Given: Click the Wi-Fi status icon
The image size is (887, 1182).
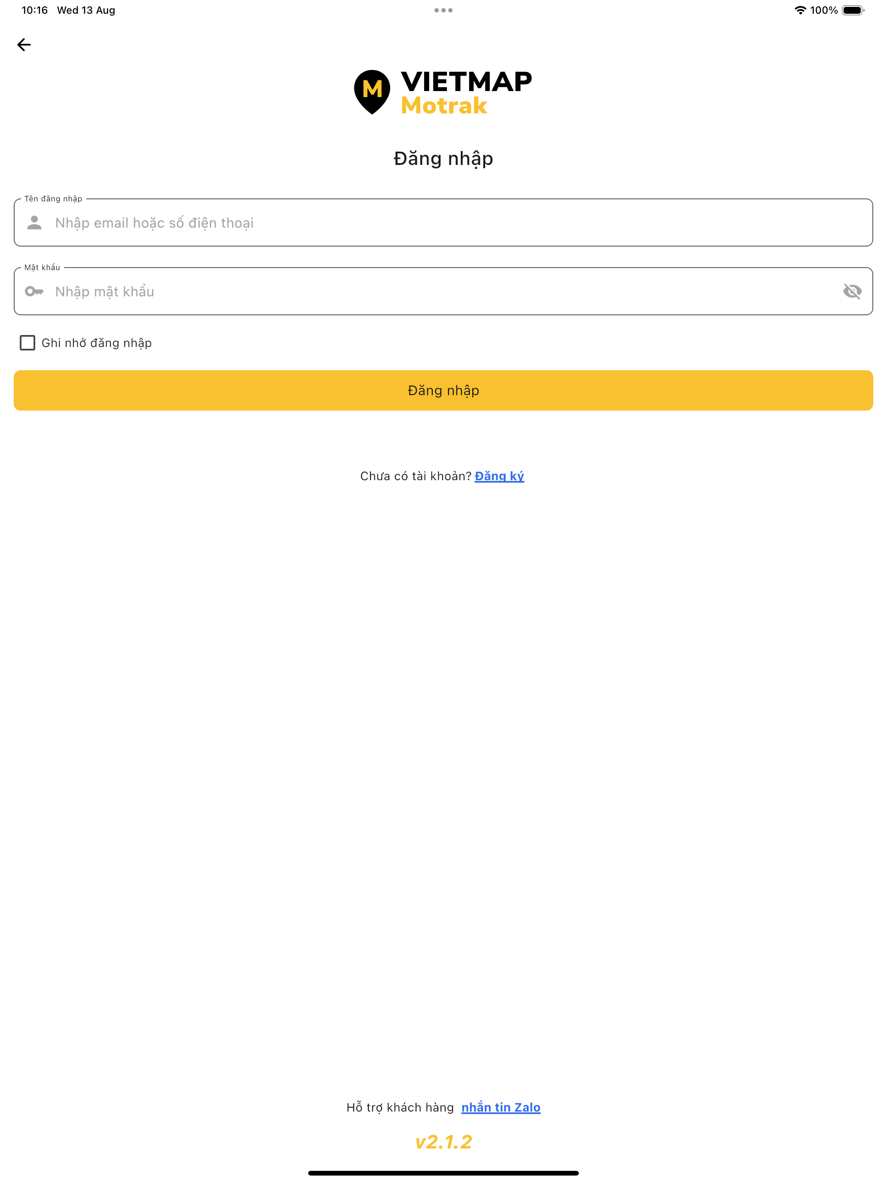Looking at the screenshot, I should [x=800, y=10].
